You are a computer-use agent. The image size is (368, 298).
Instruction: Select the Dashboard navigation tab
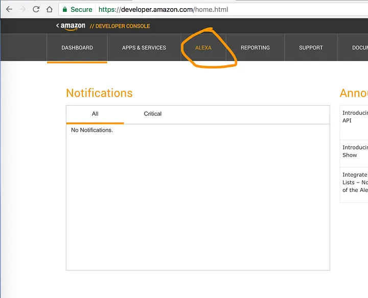pyautogui.click(x=77, y=47)
